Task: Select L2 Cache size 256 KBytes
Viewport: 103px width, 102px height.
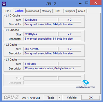Action: [x=40, y=49]
